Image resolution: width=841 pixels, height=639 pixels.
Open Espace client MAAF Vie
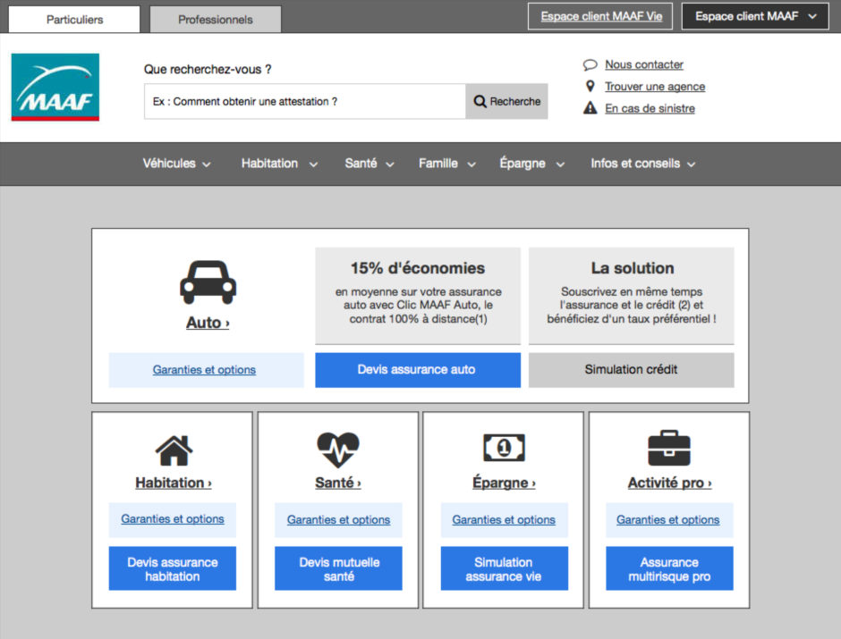600,16
